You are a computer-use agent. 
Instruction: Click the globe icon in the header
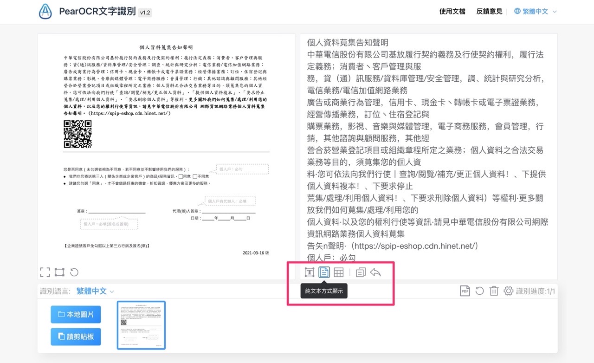click(517, 12)
